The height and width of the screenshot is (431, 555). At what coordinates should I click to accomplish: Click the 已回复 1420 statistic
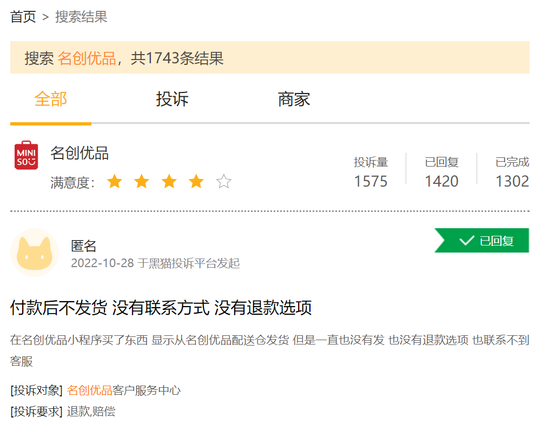441,172
